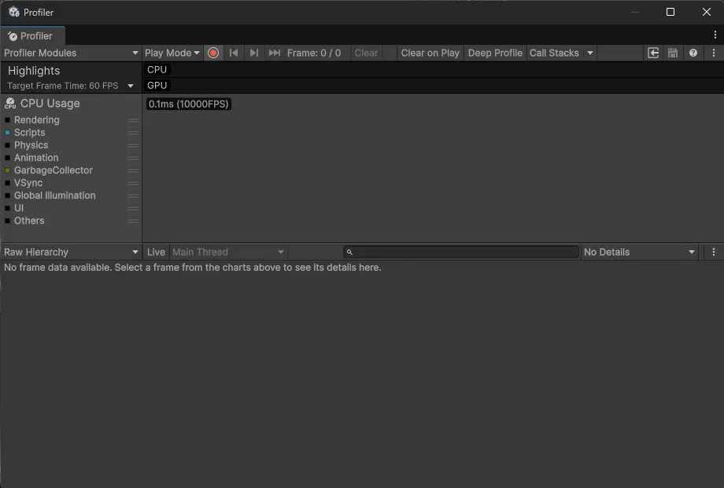Viewport: 724px width, 488px height.
Task: Click inside the hierarchy search field
Action: tap(460, 252)
